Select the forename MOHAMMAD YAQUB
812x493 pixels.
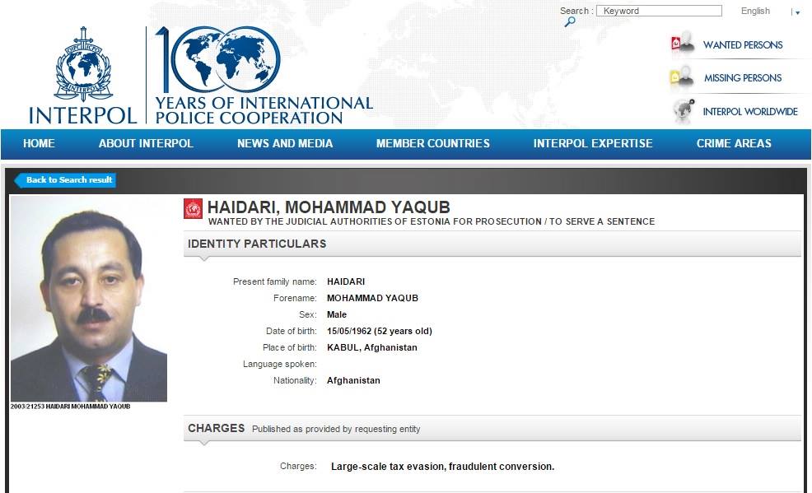[x=372, y=298]
